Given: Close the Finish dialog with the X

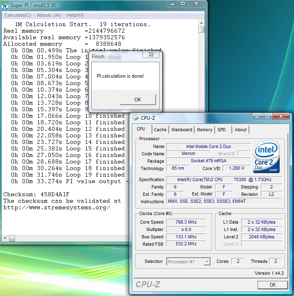Looking at the screenshot, I should (151, 54).
